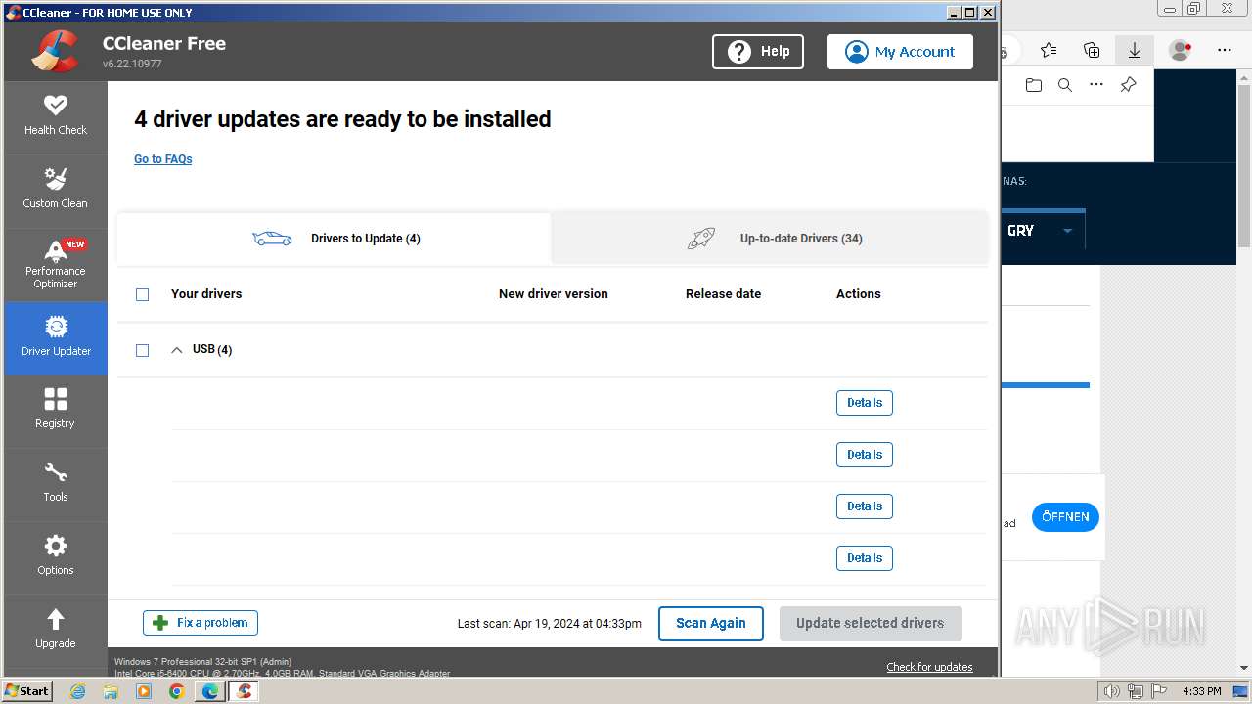Click Details for the second USB driver
The height and width of the screenshot is (704, 1252).
tap(865, 455)
